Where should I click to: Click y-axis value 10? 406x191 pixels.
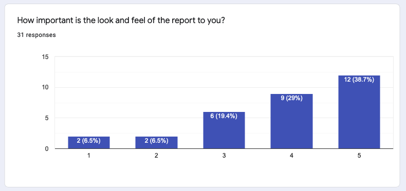(45, 87)
